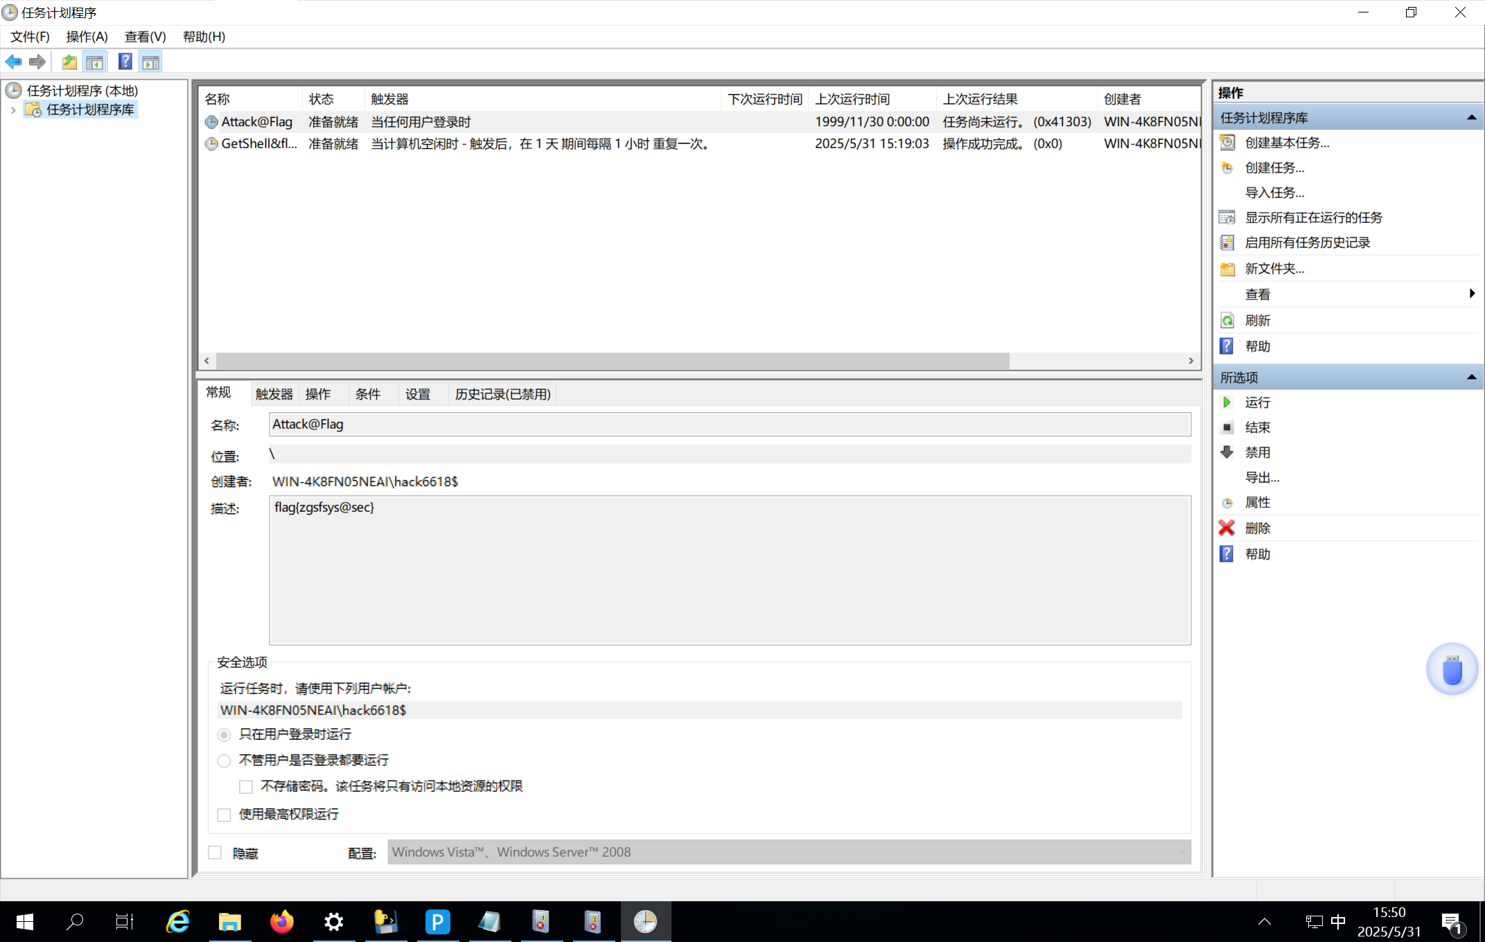Click the blue help toolbar icon
The width and height of the screenshot is (1485, 942).
pyautogui.click(x=125, y=62)
